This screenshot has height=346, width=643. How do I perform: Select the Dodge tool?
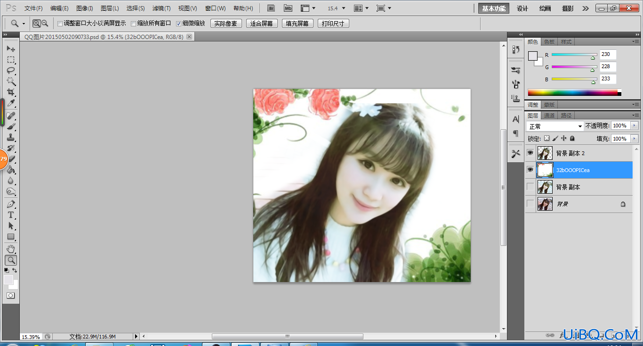coord(11,191)
